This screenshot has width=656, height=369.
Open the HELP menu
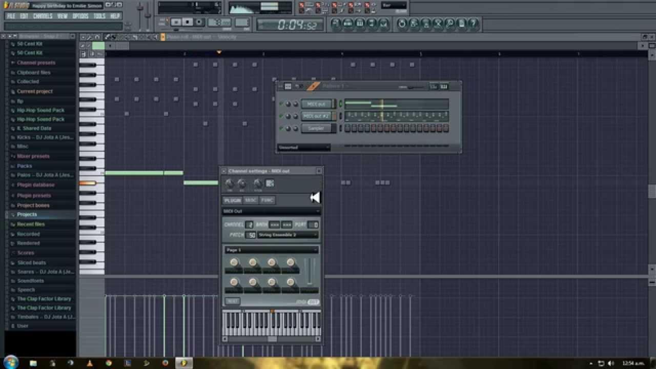(115, 16)
